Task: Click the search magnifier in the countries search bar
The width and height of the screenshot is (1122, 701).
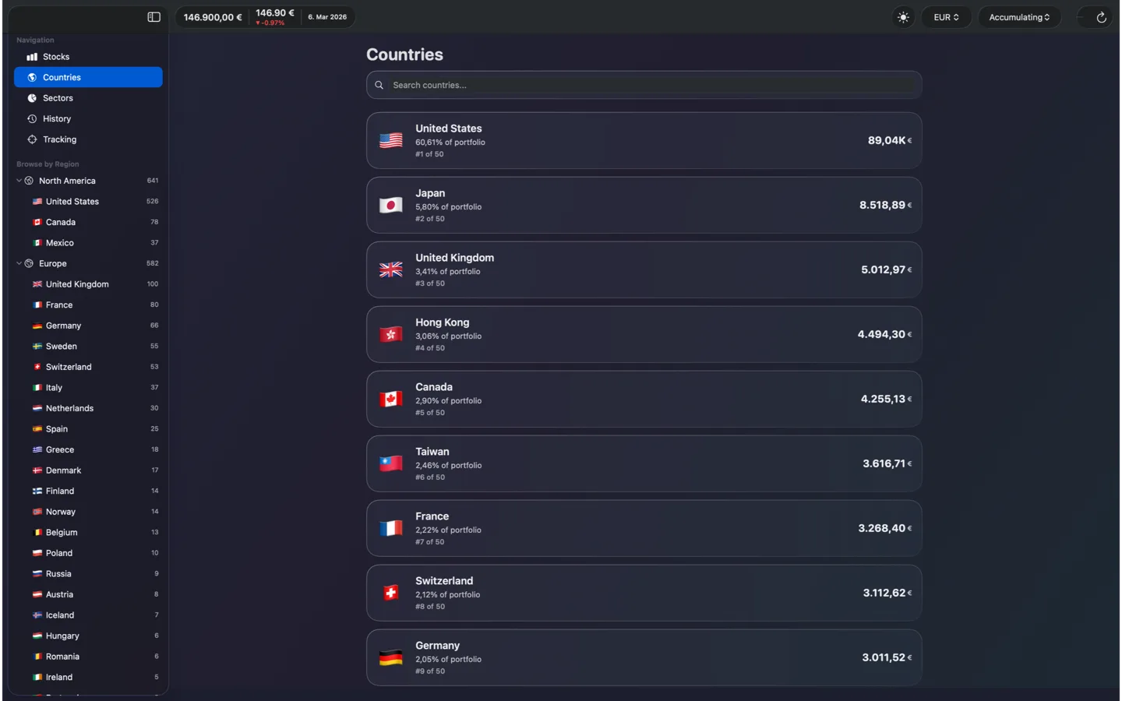Action: click(379, 85)
